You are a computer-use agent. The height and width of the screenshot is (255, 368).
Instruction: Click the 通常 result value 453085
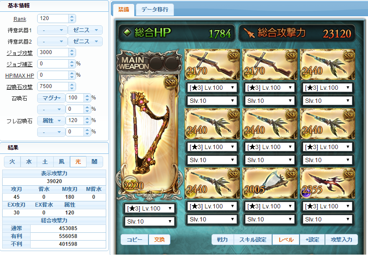(68, 228)
